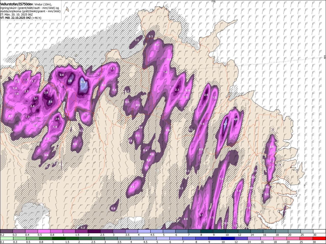Viewport: 326px width, 244px height.
Task: Click the IT initial time line
Action: coord(16,15)
